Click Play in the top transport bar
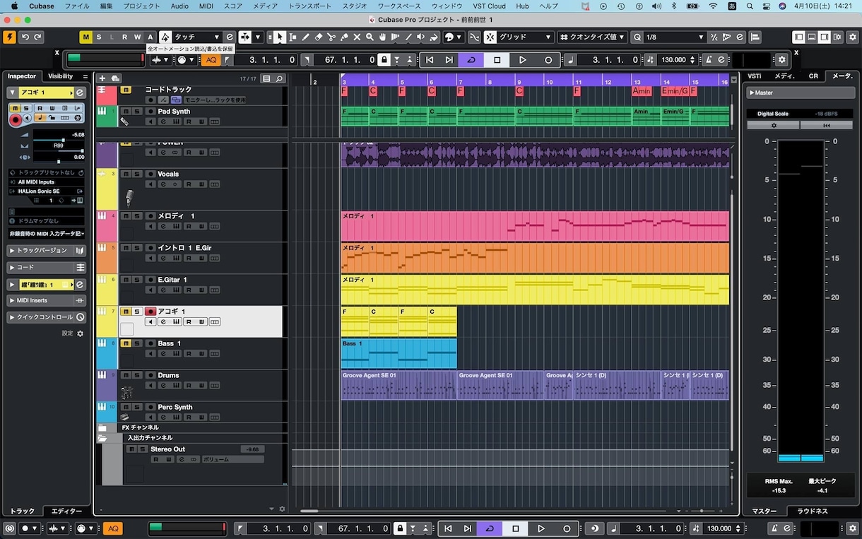This screenshot has width=862, height=539. 522,60
